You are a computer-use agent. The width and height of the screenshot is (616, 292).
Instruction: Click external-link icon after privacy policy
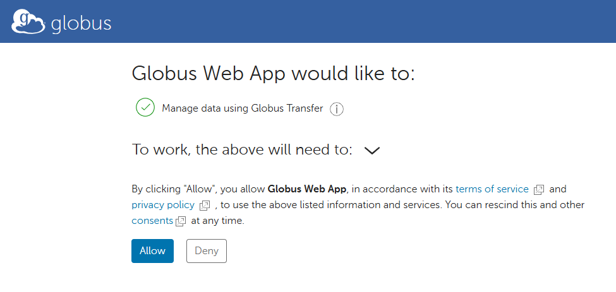tap(205, 206)
